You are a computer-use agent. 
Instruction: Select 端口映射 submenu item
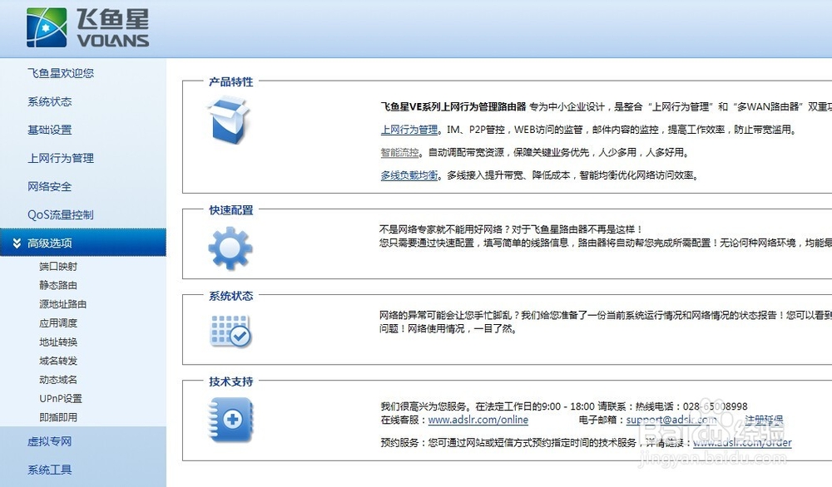[58, 267]
